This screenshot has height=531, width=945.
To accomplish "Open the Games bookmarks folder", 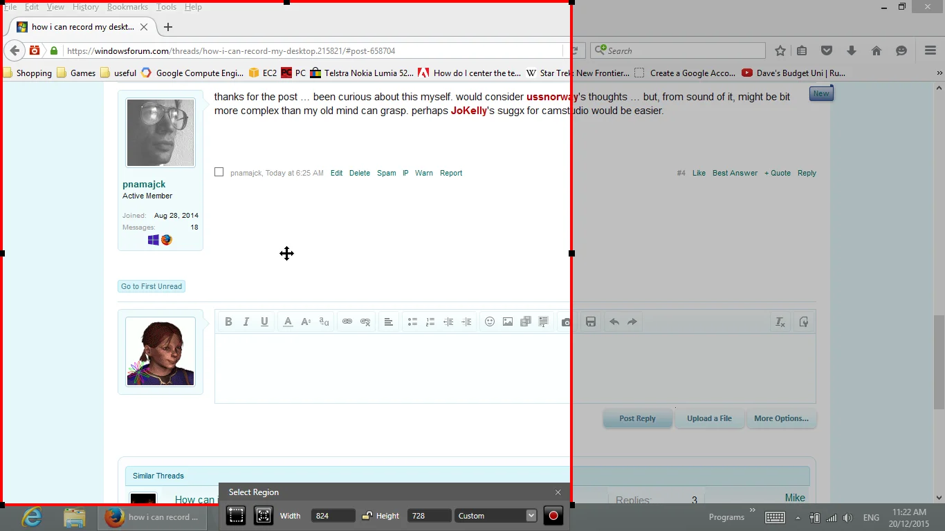I will [x=76, y=73].
